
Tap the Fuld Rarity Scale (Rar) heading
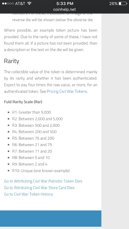[x=23, y=102]
